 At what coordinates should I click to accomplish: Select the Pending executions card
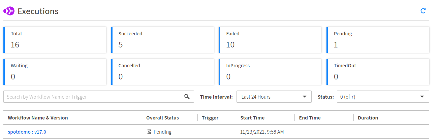coord(378,40)
